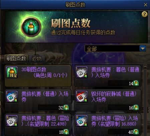Click the 贵族机要：暮色（普通）入场券 ticket icon
This screenshot has width=150, height=136.
tap(82, 72)
